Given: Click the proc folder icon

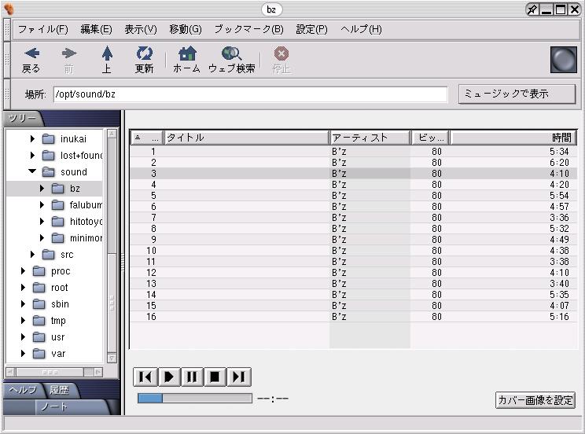Looking at the screenshot, I should coord(39,271).
